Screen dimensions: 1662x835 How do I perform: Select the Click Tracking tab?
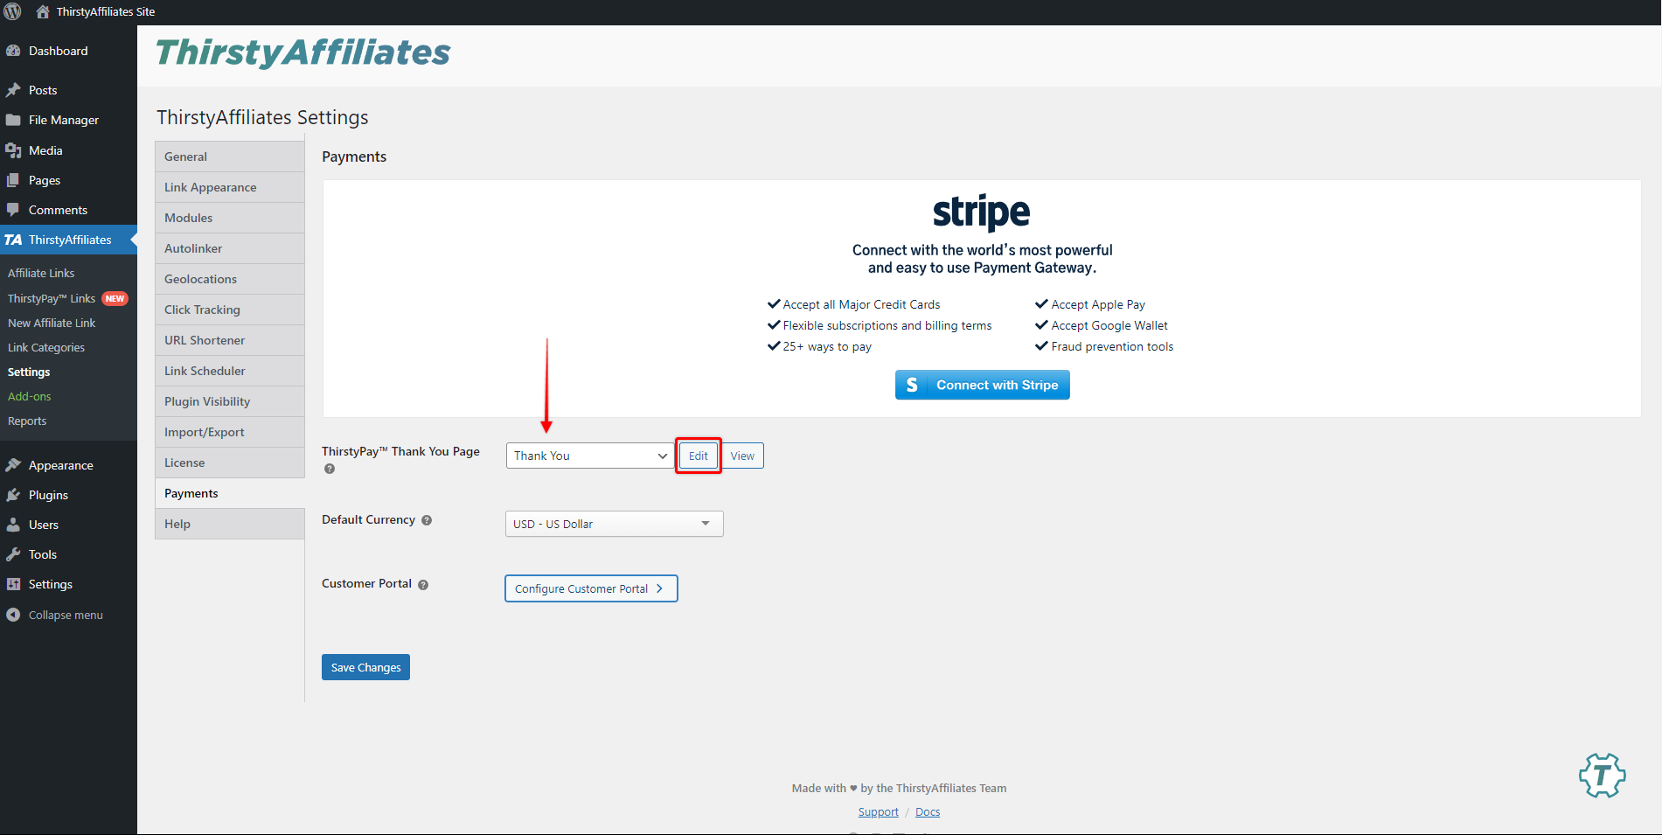pos(230,310)
